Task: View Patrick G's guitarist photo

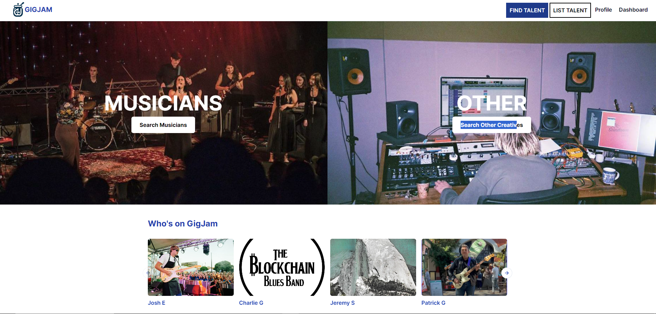Action: pyautogui.click(x=464, y=267)
